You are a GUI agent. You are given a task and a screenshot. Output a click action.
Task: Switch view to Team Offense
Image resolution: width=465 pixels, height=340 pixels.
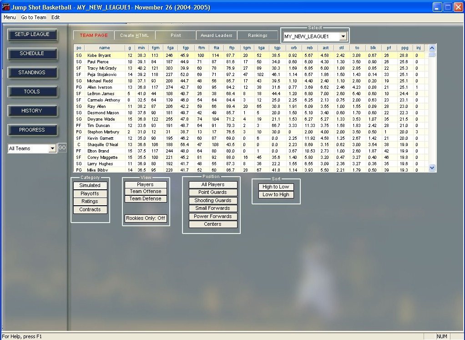point(146,192)
